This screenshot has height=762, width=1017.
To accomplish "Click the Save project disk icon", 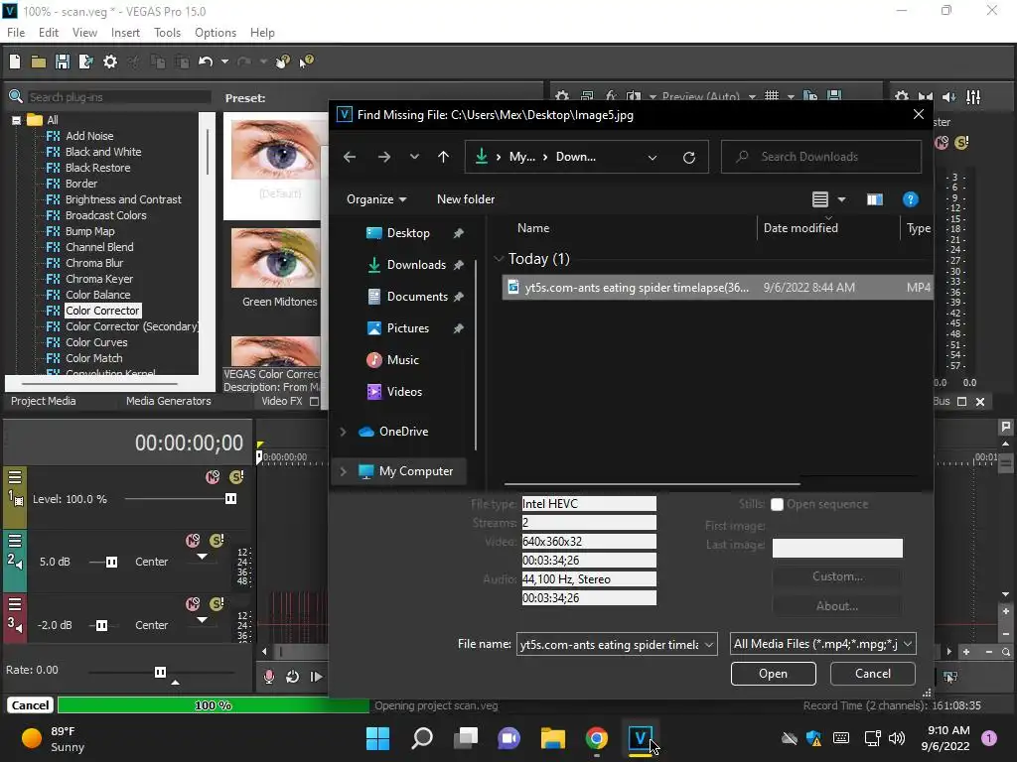I will (63, 62).
